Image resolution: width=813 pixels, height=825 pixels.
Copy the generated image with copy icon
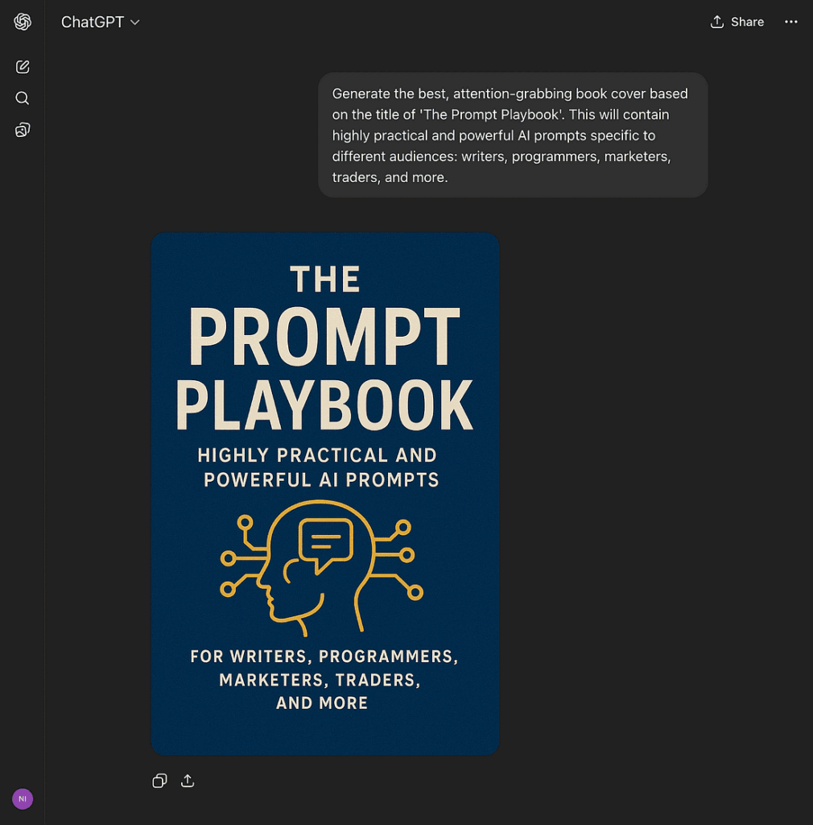[159, 781]
